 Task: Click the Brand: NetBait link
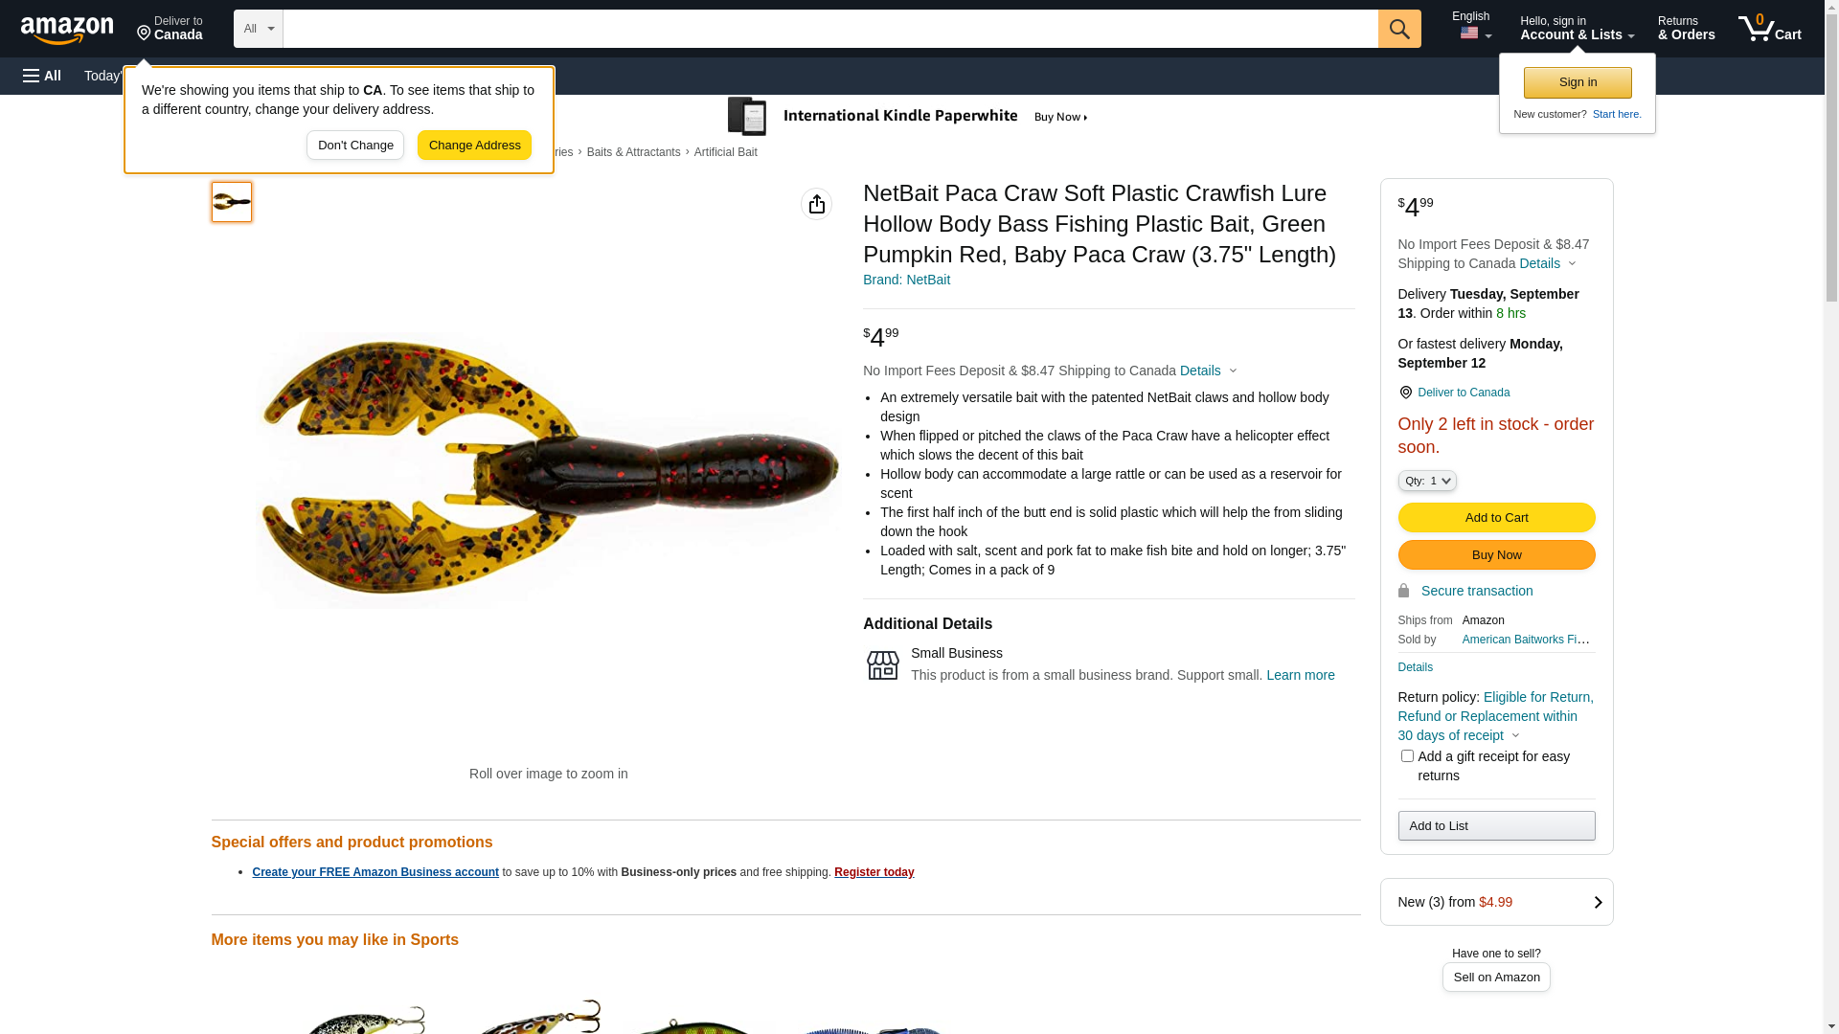click(906, 280)
